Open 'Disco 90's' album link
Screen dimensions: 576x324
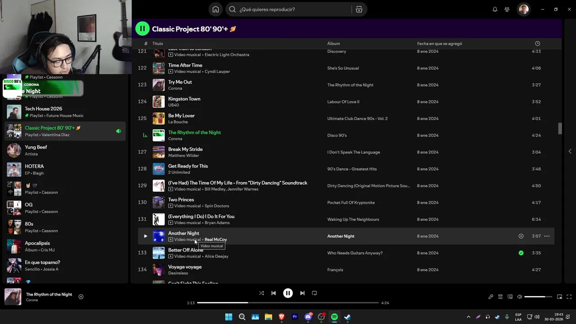337,135
